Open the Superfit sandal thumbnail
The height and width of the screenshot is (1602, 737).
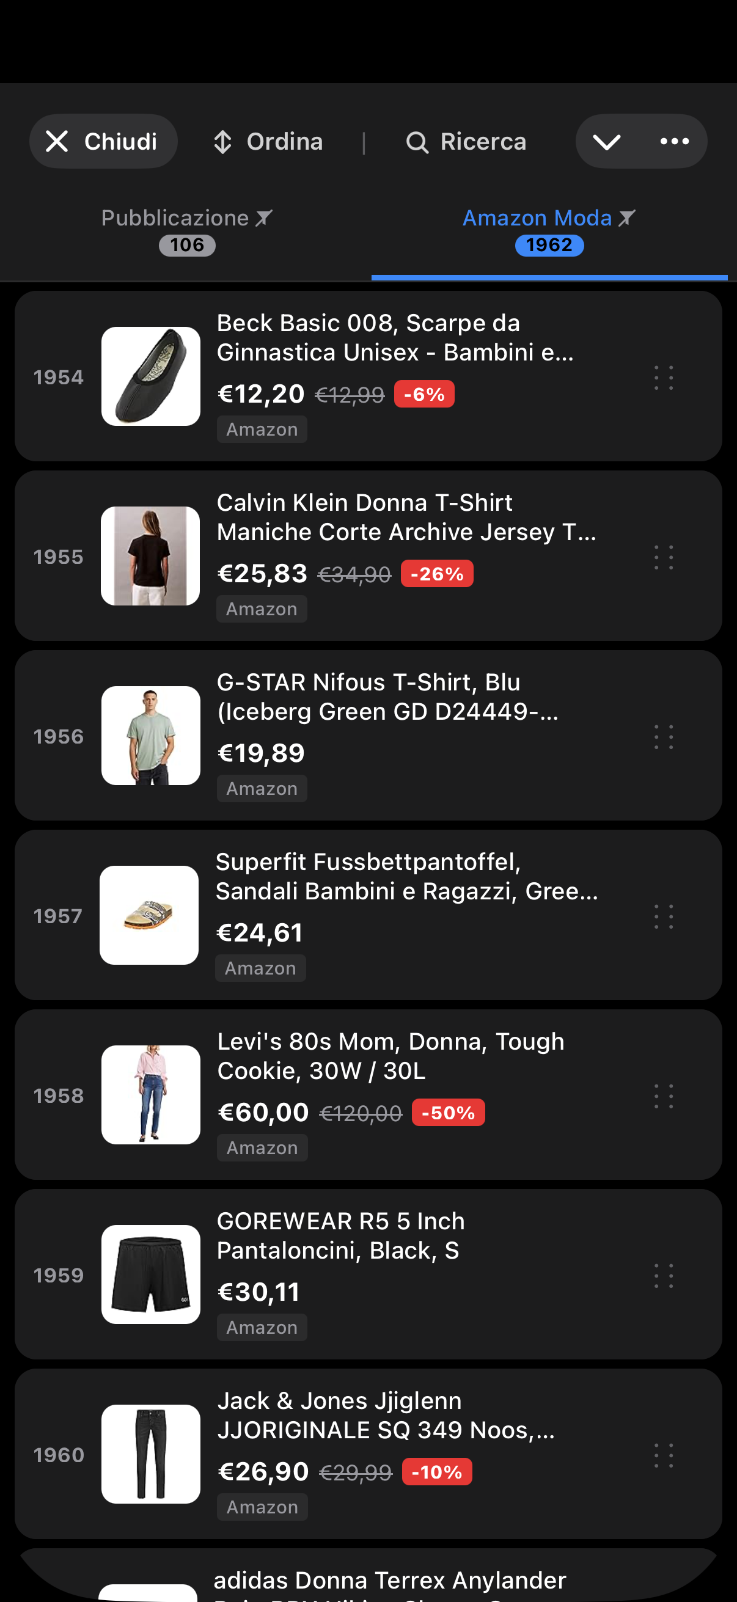(x=149, y=915)
